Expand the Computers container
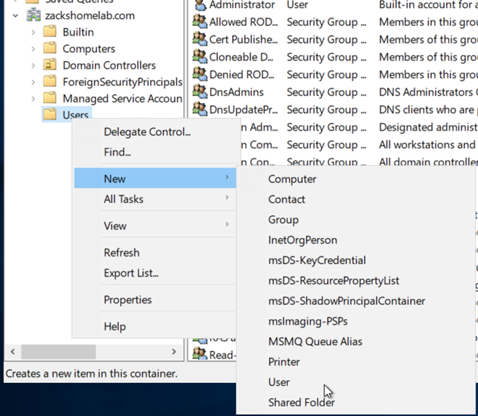Image resolution: width=478 pixels, height=416 pixels. [x=33, y=48]
